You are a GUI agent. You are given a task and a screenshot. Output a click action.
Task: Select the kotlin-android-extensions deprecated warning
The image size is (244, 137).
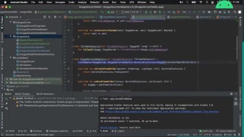click(57, 102)
